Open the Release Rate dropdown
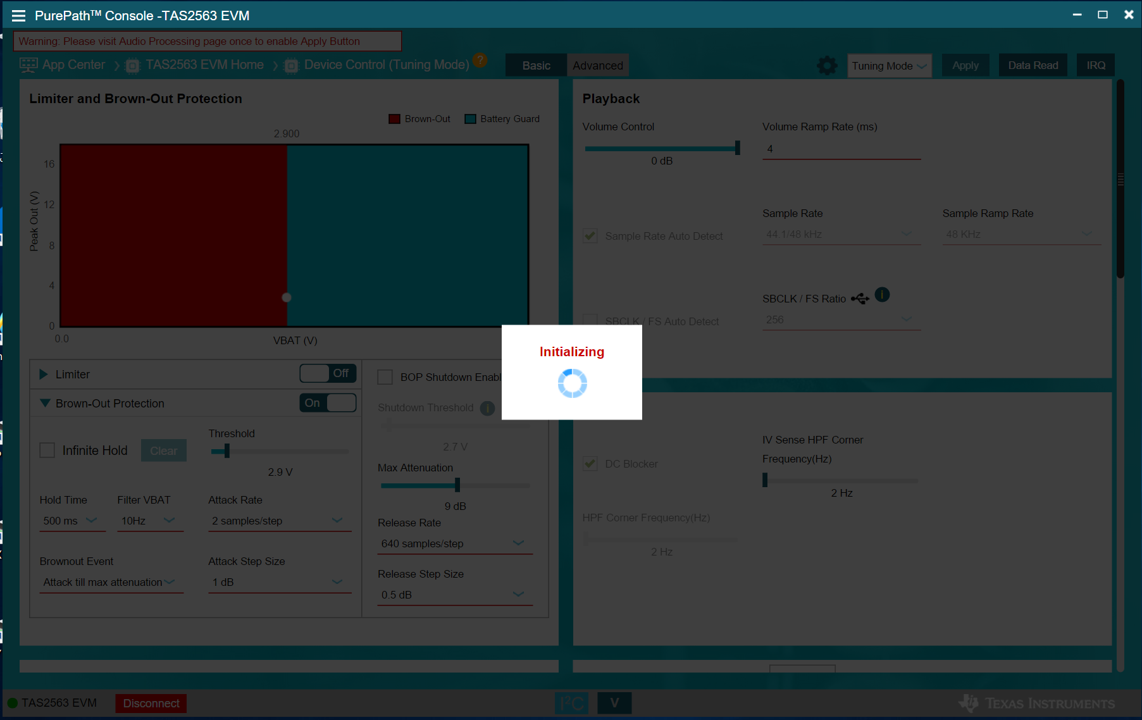Image resolution: width=1142 pixels, height=720 pixels. pos(455,543)
